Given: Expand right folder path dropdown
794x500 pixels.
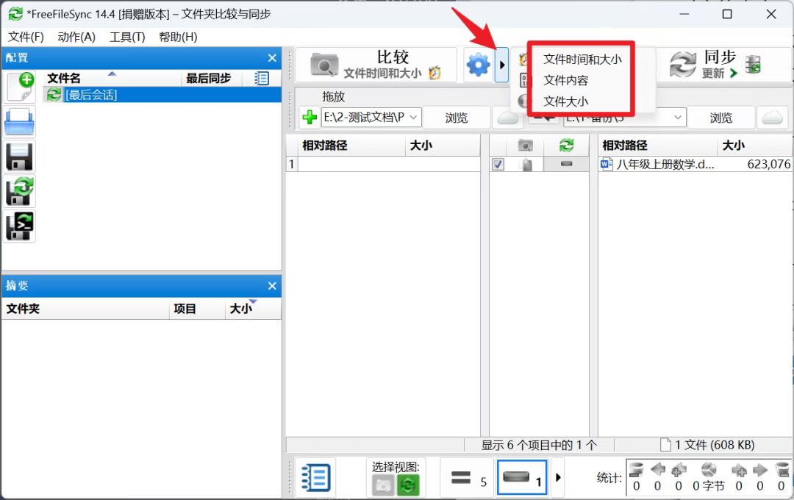Looking at the screenshot, I should click(678, 118).
